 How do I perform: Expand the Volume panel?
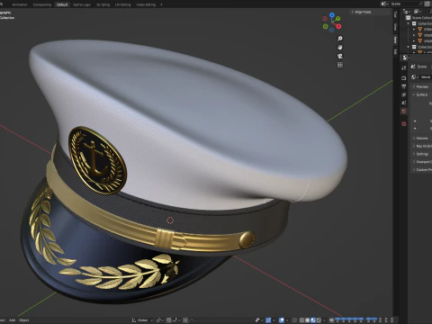point(421,138)
